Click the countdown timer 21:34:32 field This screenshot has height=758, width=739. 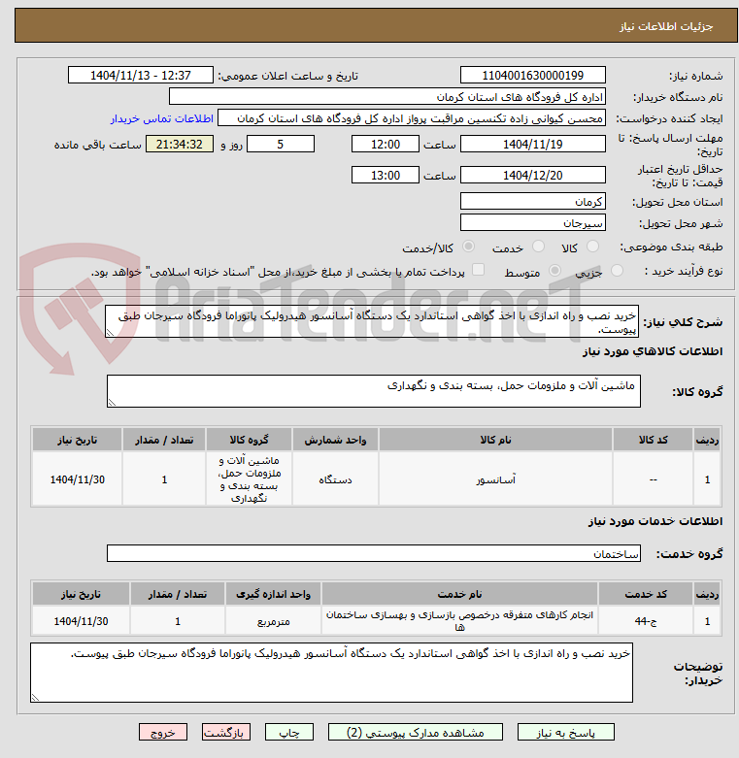tap(180, 144)
